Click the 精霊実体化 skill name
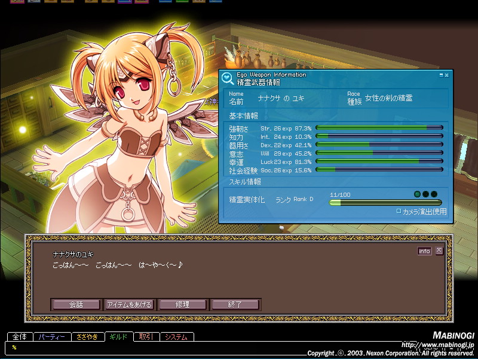Viewport: 478px width, 359px height. pyautogui.click(x=247, y=200)
